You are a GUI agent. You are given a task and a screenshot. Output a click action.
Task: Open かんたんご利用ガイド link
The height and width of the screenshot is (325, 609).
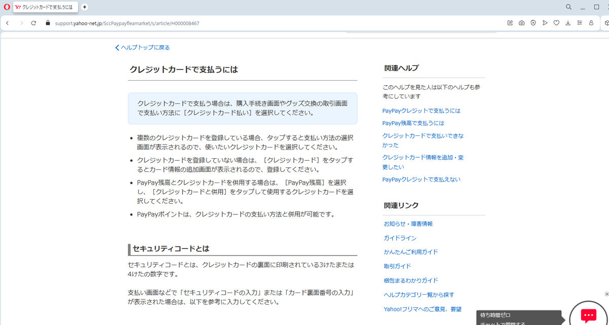tap(411, 252)
